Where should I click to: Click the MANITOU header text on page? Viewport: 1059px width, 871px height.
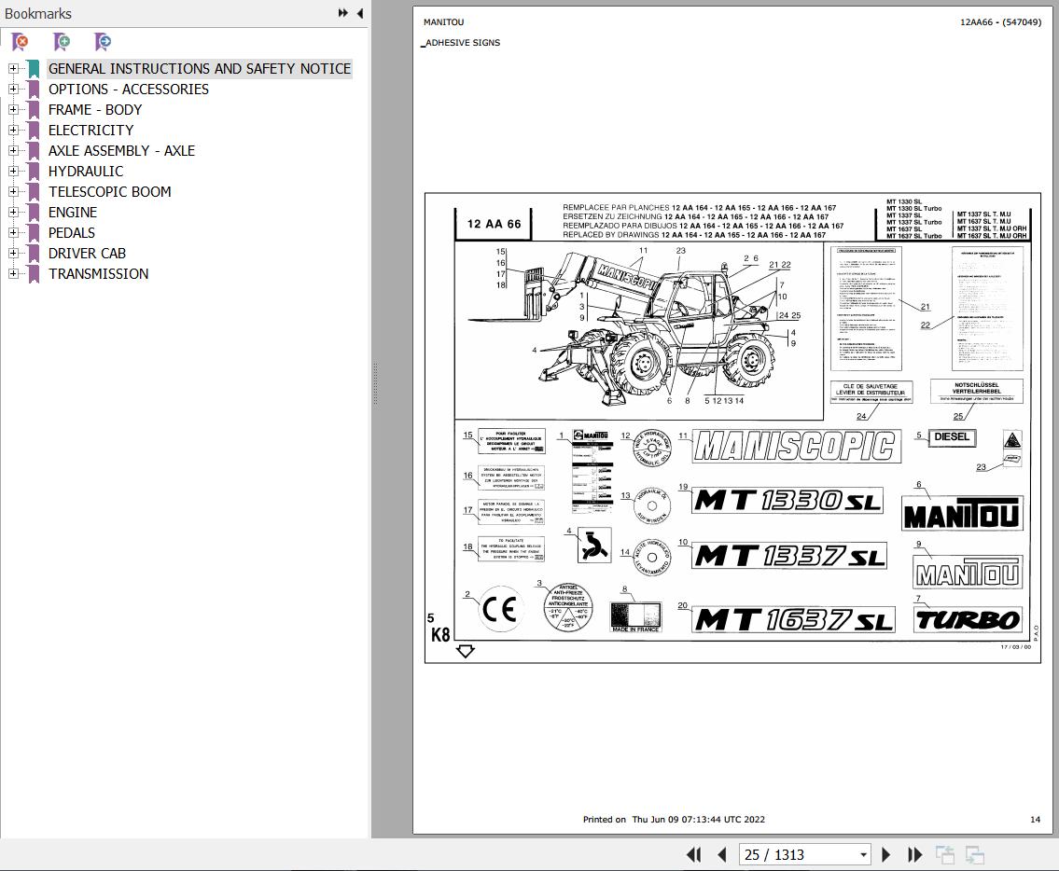[444, 22]
